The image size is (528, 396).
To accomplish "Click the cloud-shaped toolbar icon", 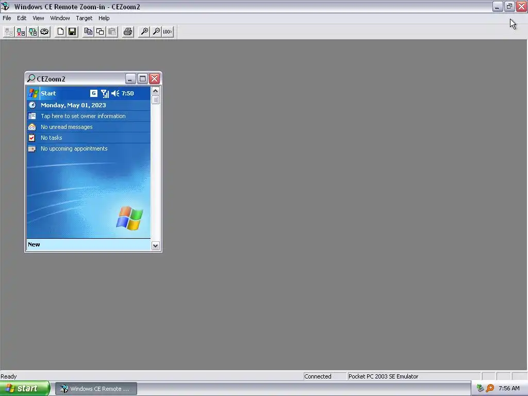I will tap(44, 31).
